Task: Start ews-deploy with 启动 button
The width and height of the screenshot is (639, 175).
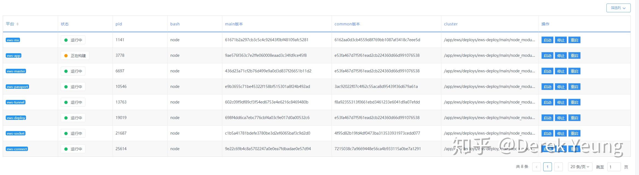Action: tap(547, 118)
